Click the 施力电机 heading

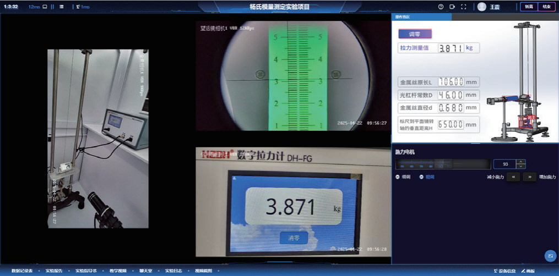[405, 152]
